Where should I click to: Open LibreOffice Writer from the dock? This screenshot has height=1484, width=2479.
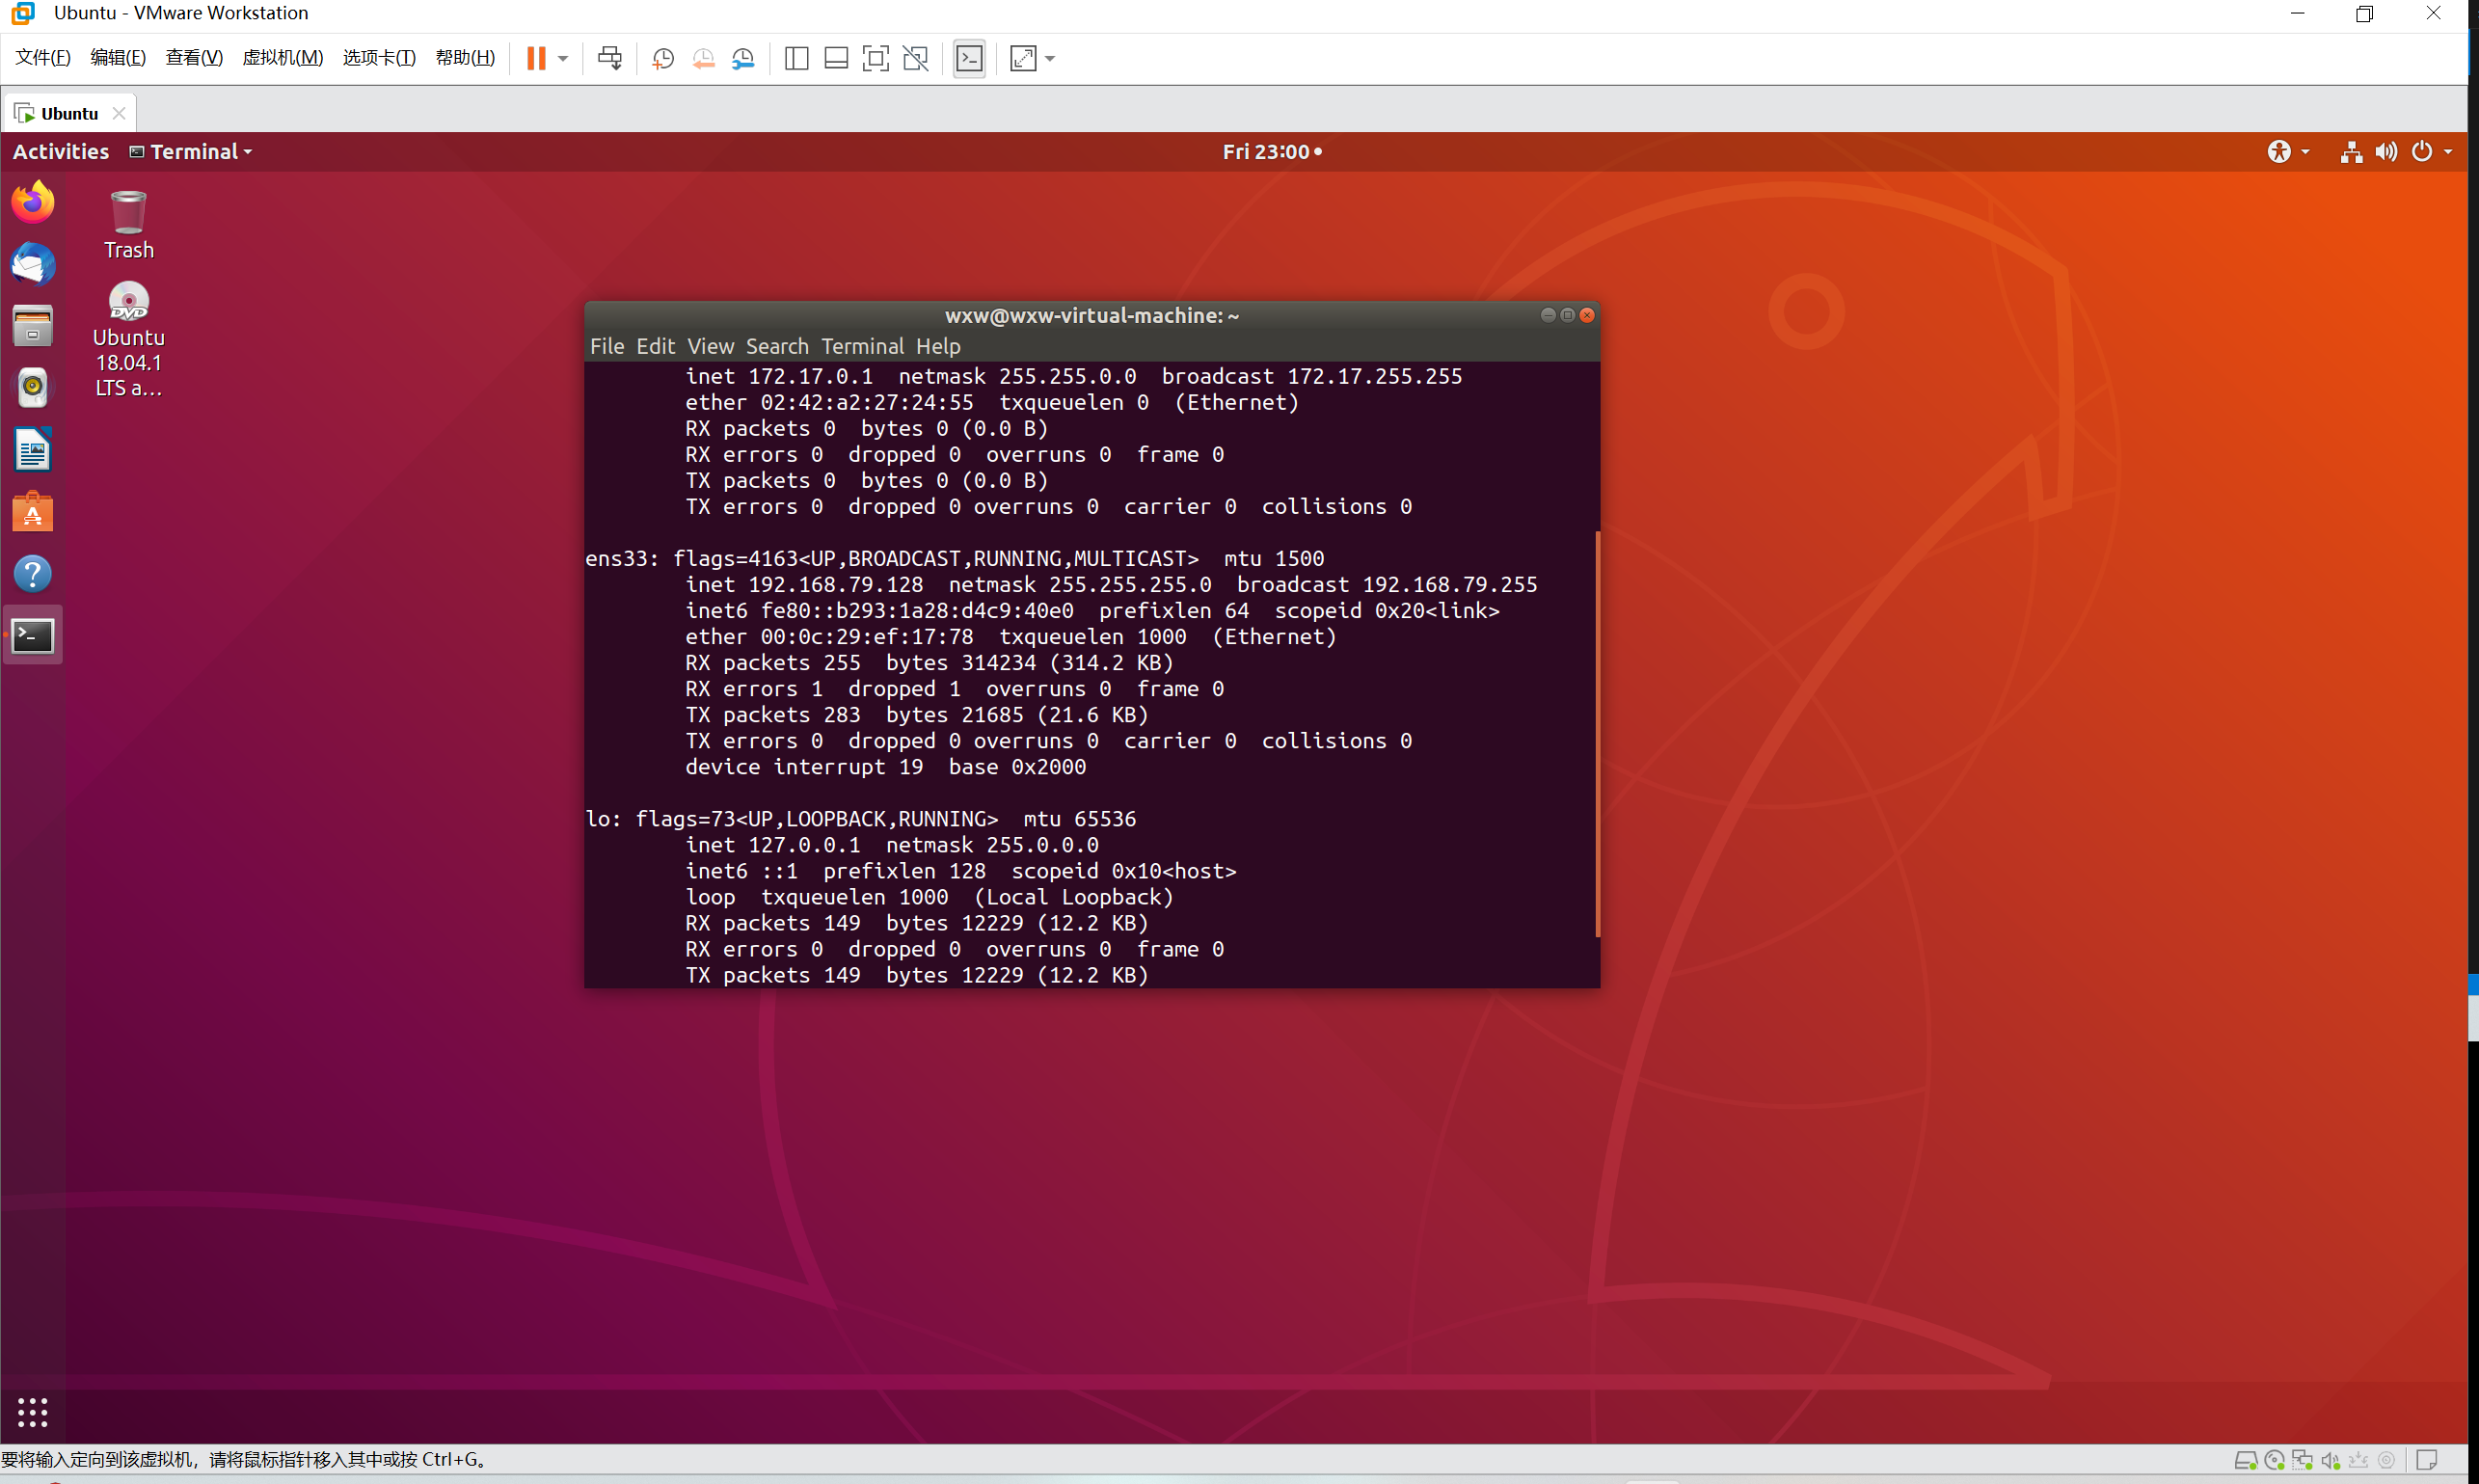[33, 450]
